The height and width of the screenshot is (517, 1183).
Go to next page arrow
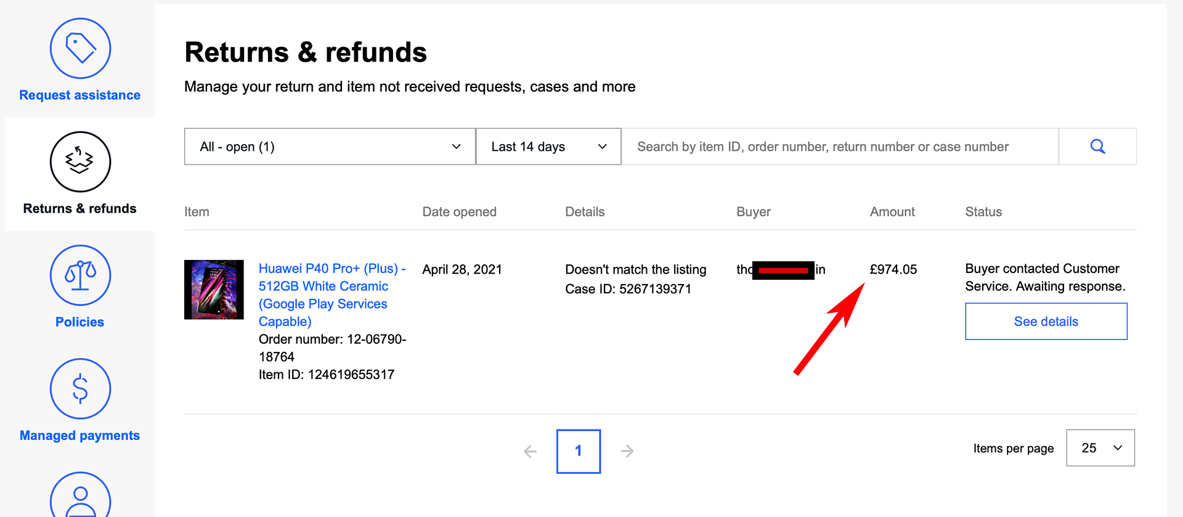(627, 451)
